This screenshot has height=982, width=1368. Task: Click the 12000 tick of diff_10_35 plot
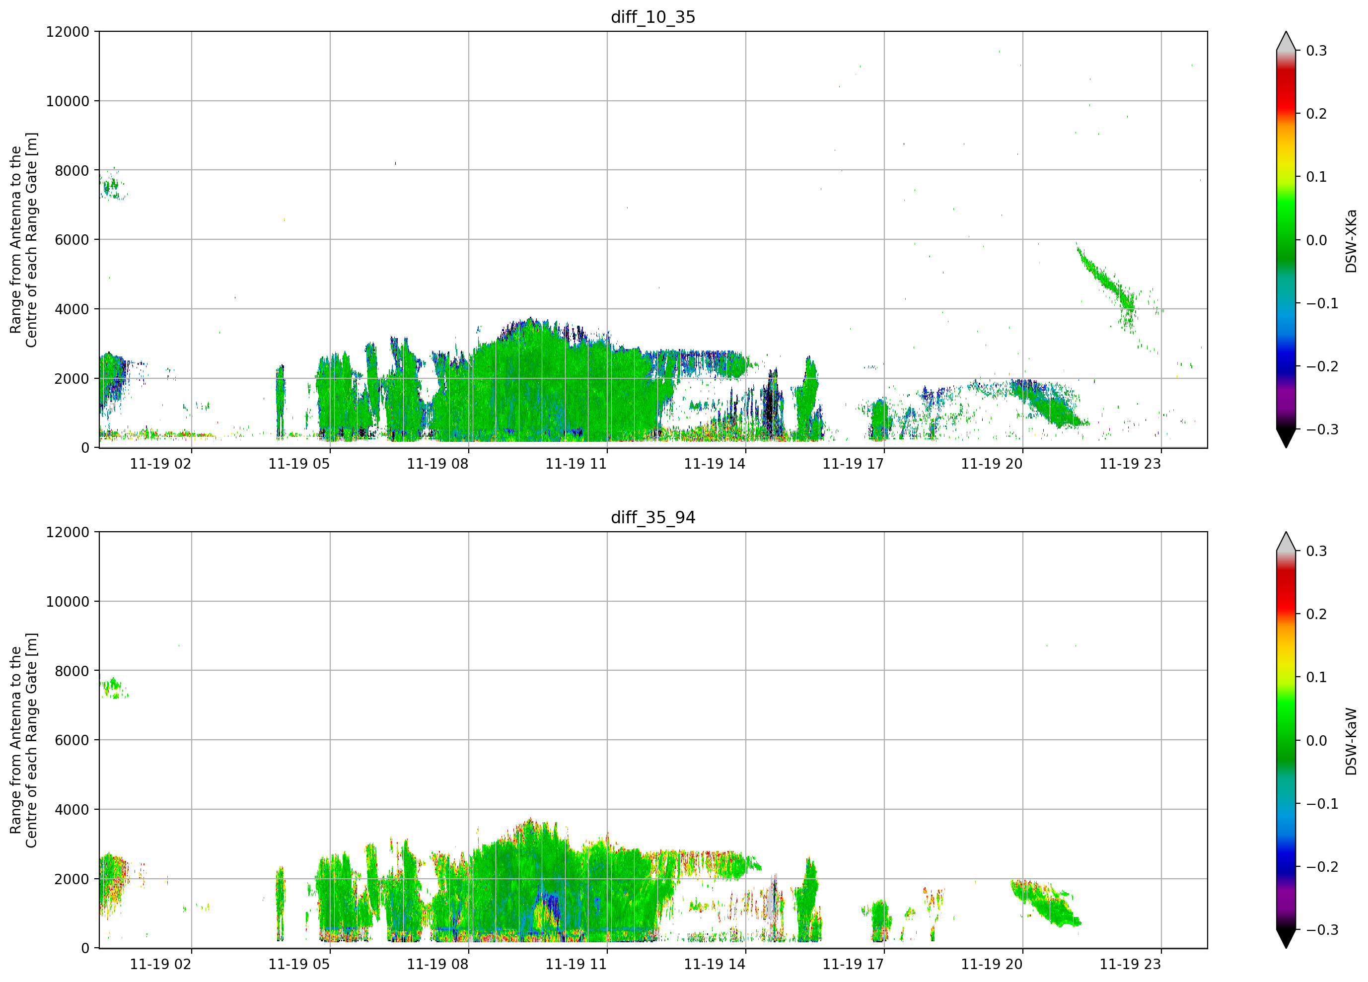pyautogui.click(x=68, y=31)
